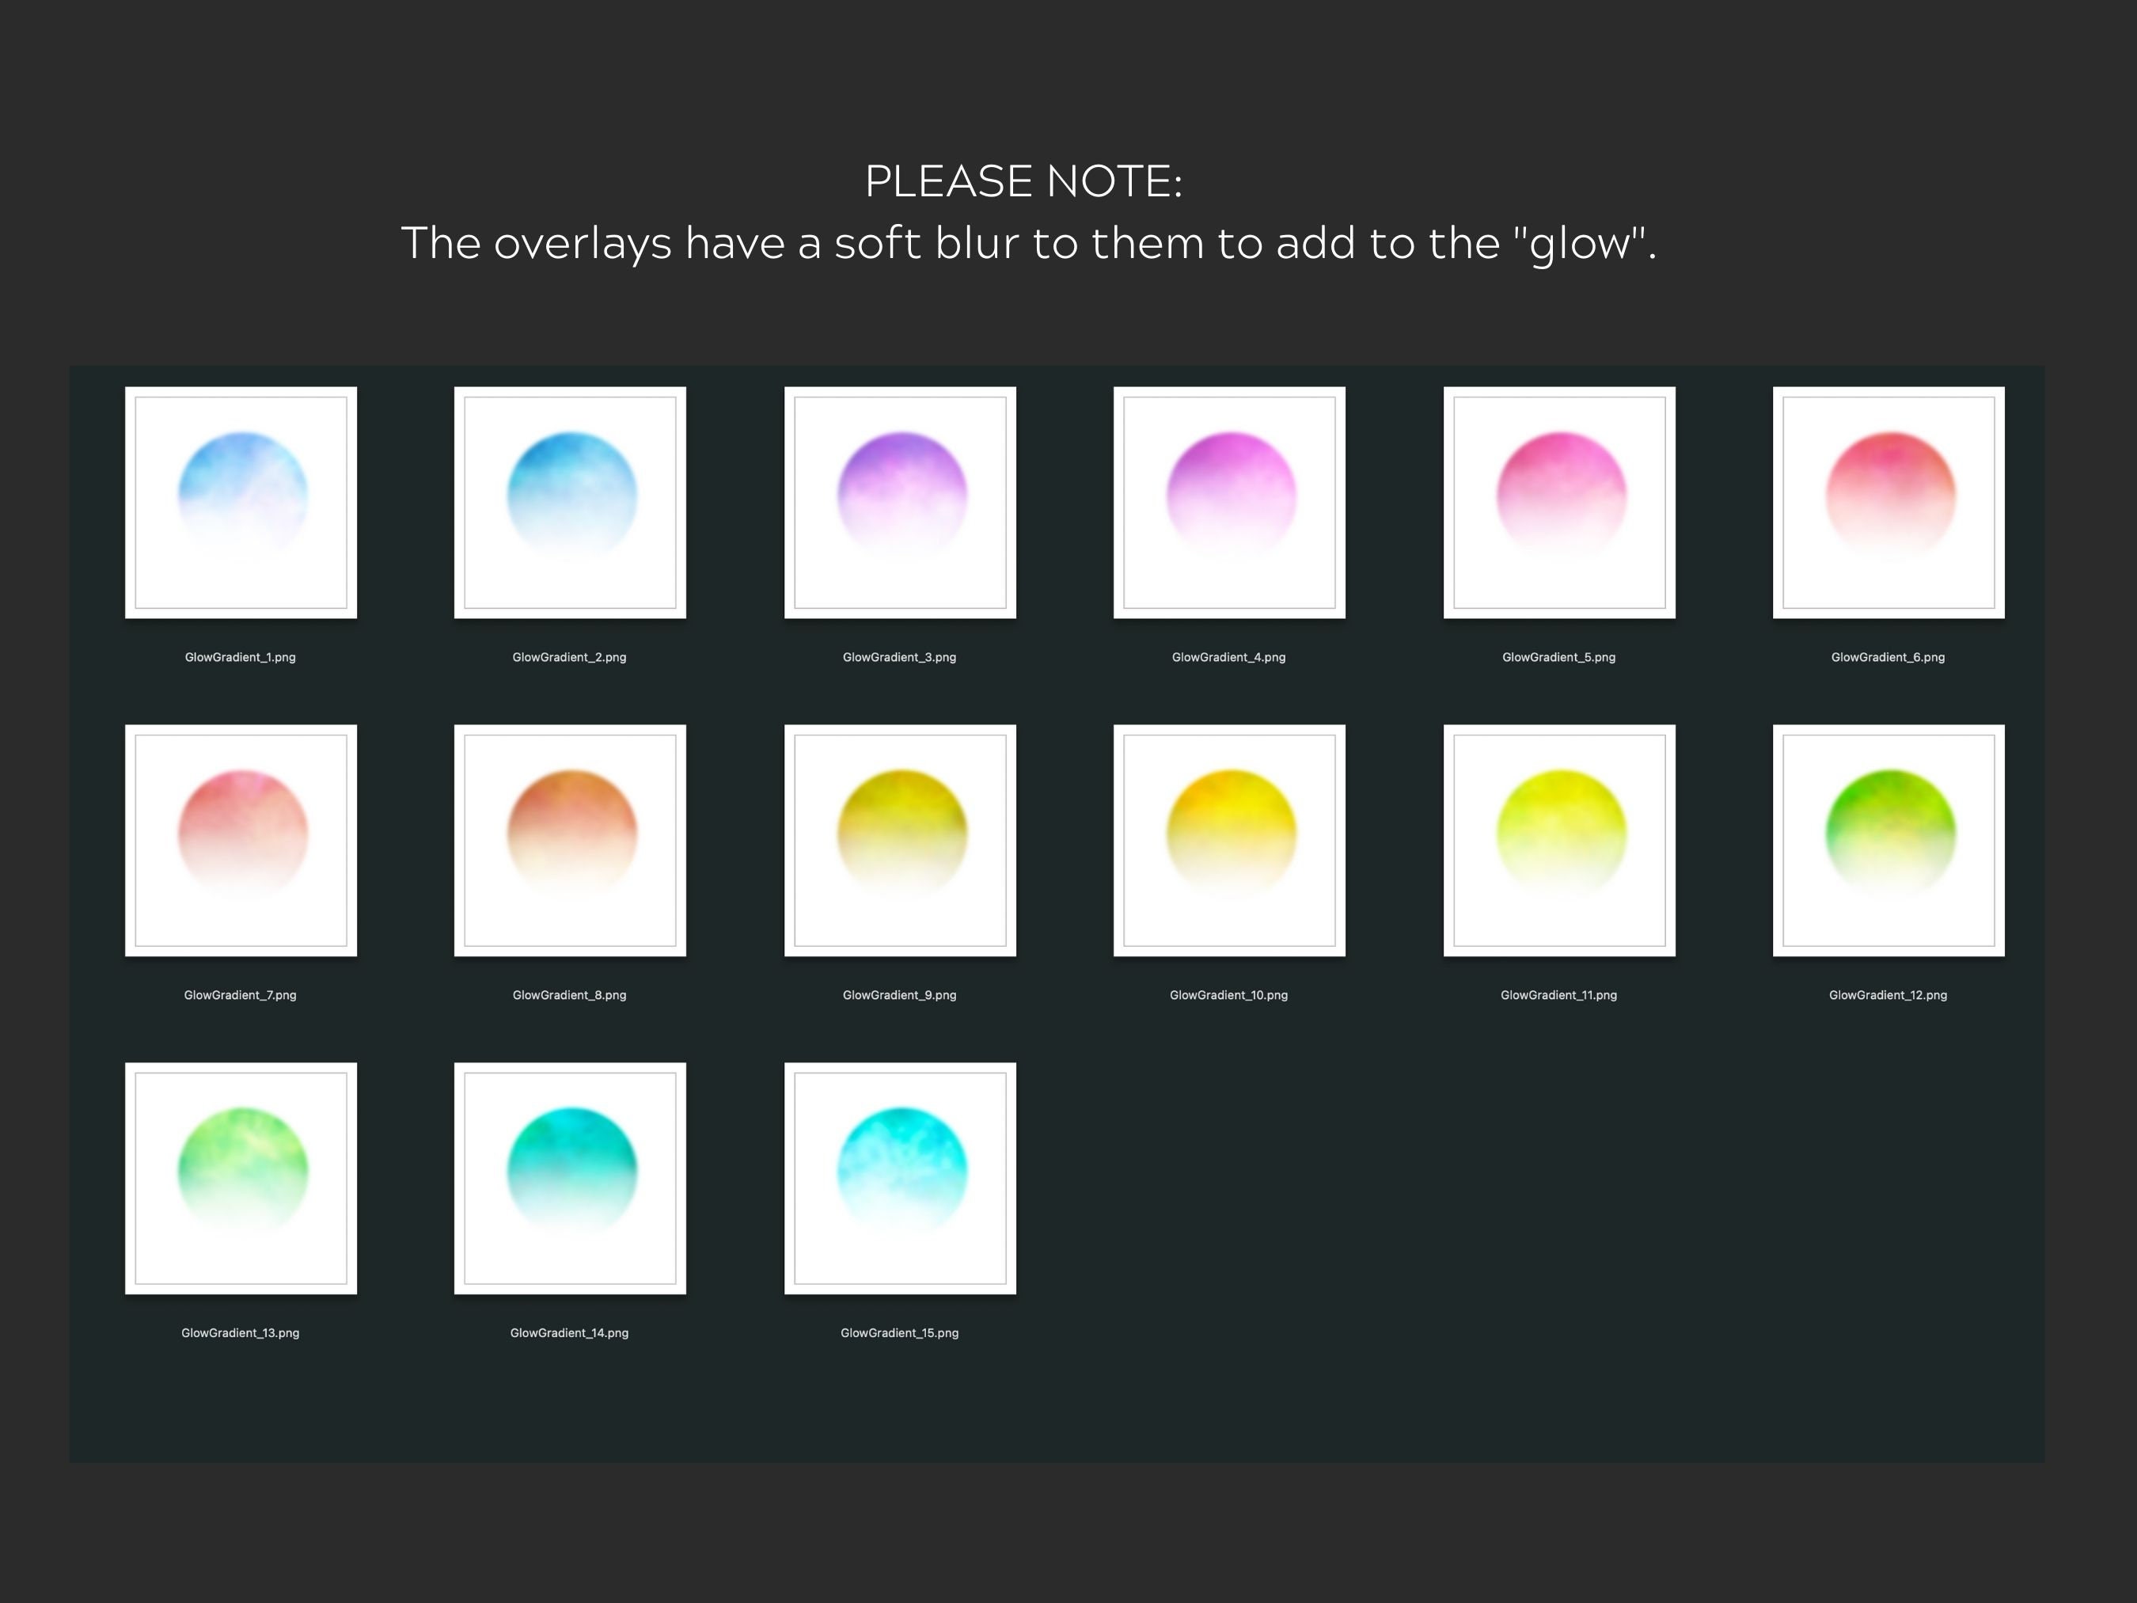
Task: Select the red-orange GlowGradient_6.png preview
Action: pyautogui.click(x=1888, y=501)
